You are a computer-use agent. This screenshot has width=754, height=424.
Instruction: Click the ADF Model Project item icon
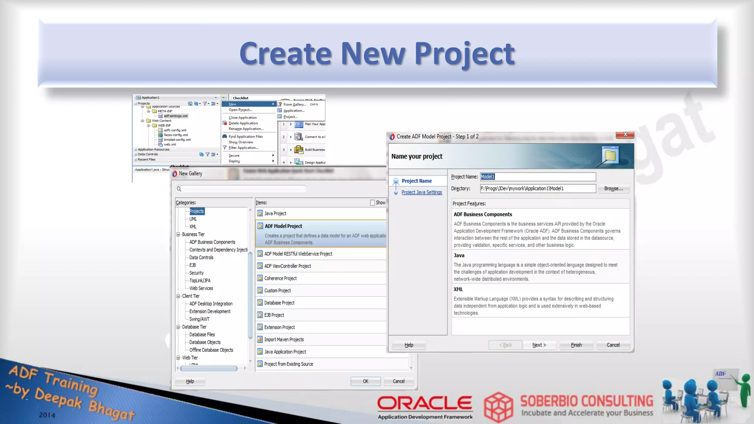click(260, 226)
